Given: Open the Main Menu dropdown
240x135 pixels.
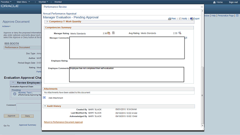Looking at the screenshot, I should [x=23, y=2].
